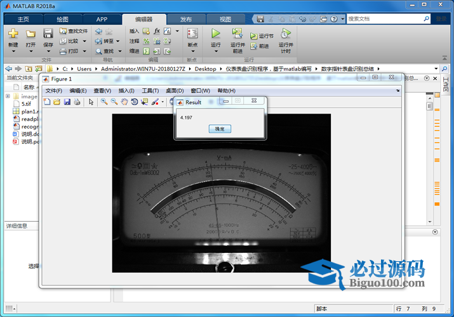Click the Desktop segment in address path

point(205,68)
